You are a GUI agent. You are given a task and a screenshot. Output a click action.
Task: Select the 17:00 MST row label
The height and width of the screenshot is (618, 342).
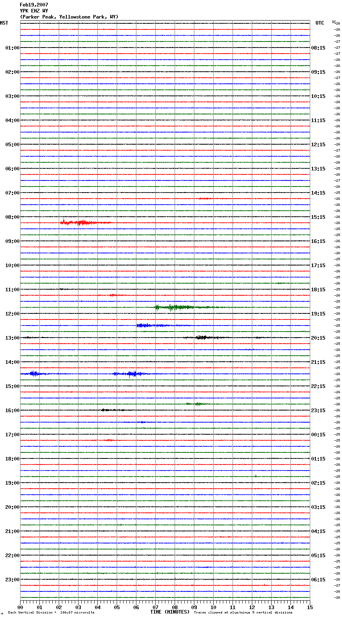point(12,435)
